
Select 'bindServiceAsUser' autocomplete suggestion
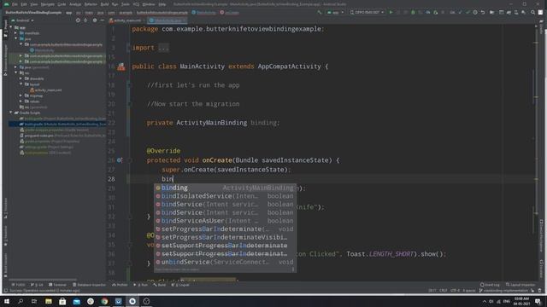pyautogui.click(x=225, y=221)
